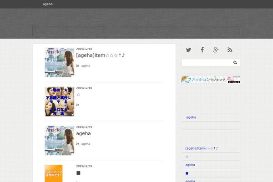Click the search magnifier button
Screen dimensions: 273x182
pyautogui.click(x=235, y=62)
